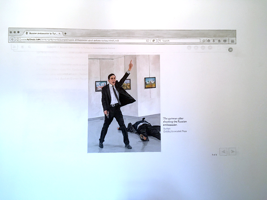Image resolution: width=267 pixels, height=200 pixels.
Task: Select the Russian Ambassador browser tab
Action: [42, 33]
